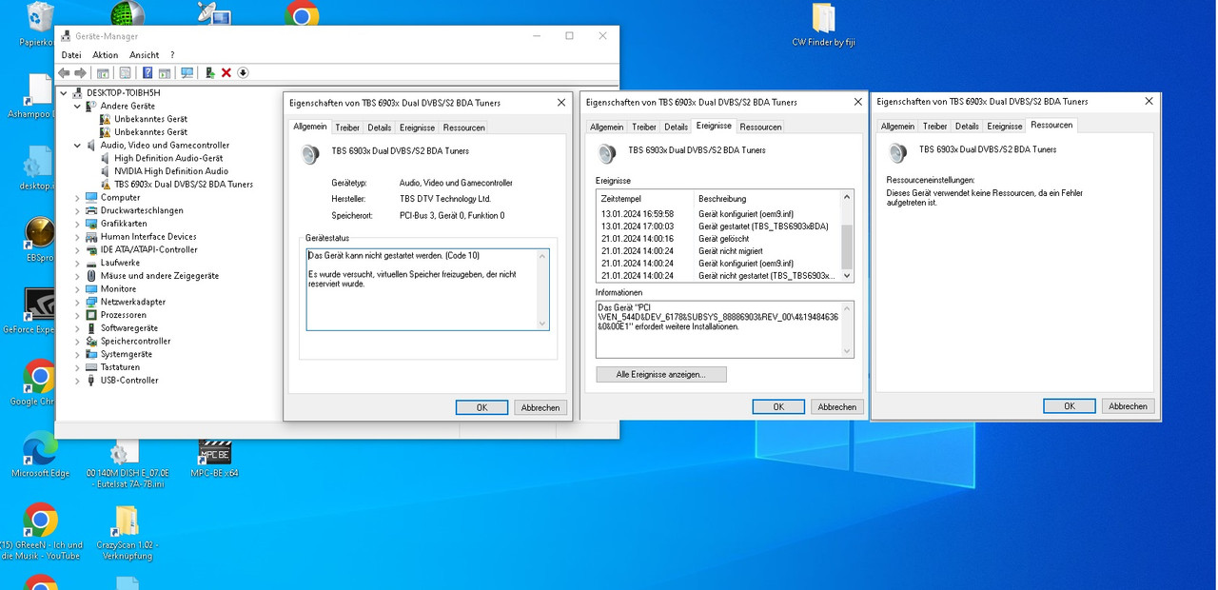This screenshot has width=1218, height=590.
Task: Open the Datei menu
Action: click(x=71, y=55)
